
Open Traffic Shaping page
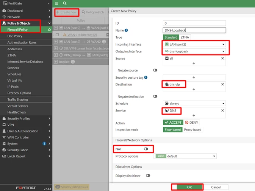[17, 99]
